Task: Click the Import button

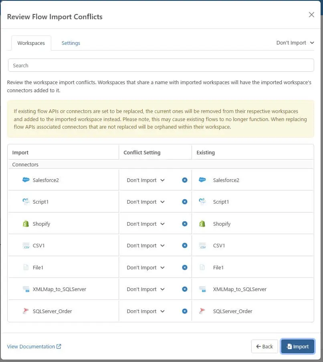Action: pyautogui.click(x=298, y=346)
